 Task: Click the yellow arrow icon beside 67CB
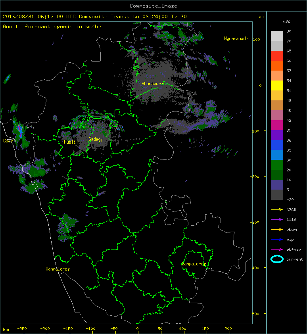277,210
